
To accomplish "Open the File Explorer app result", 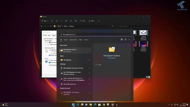I will pos(74,60).
